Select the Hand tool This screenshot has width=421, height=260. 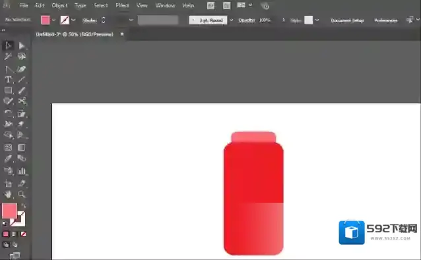(8, 194)
